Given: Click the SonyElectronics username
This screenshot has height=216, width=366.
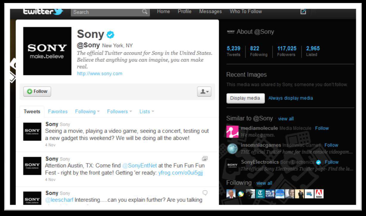Looking at the screenshot, I should (260, 162).
